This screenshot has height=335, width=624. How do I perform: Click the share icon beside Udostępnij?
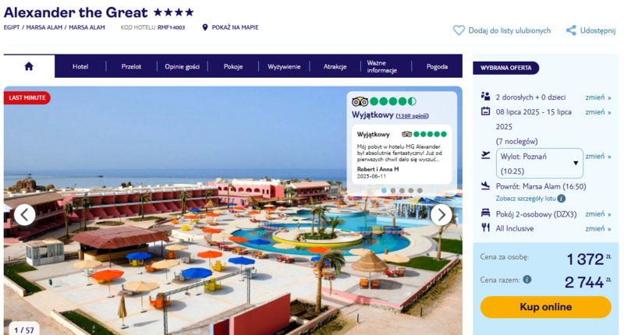point(571,30)
